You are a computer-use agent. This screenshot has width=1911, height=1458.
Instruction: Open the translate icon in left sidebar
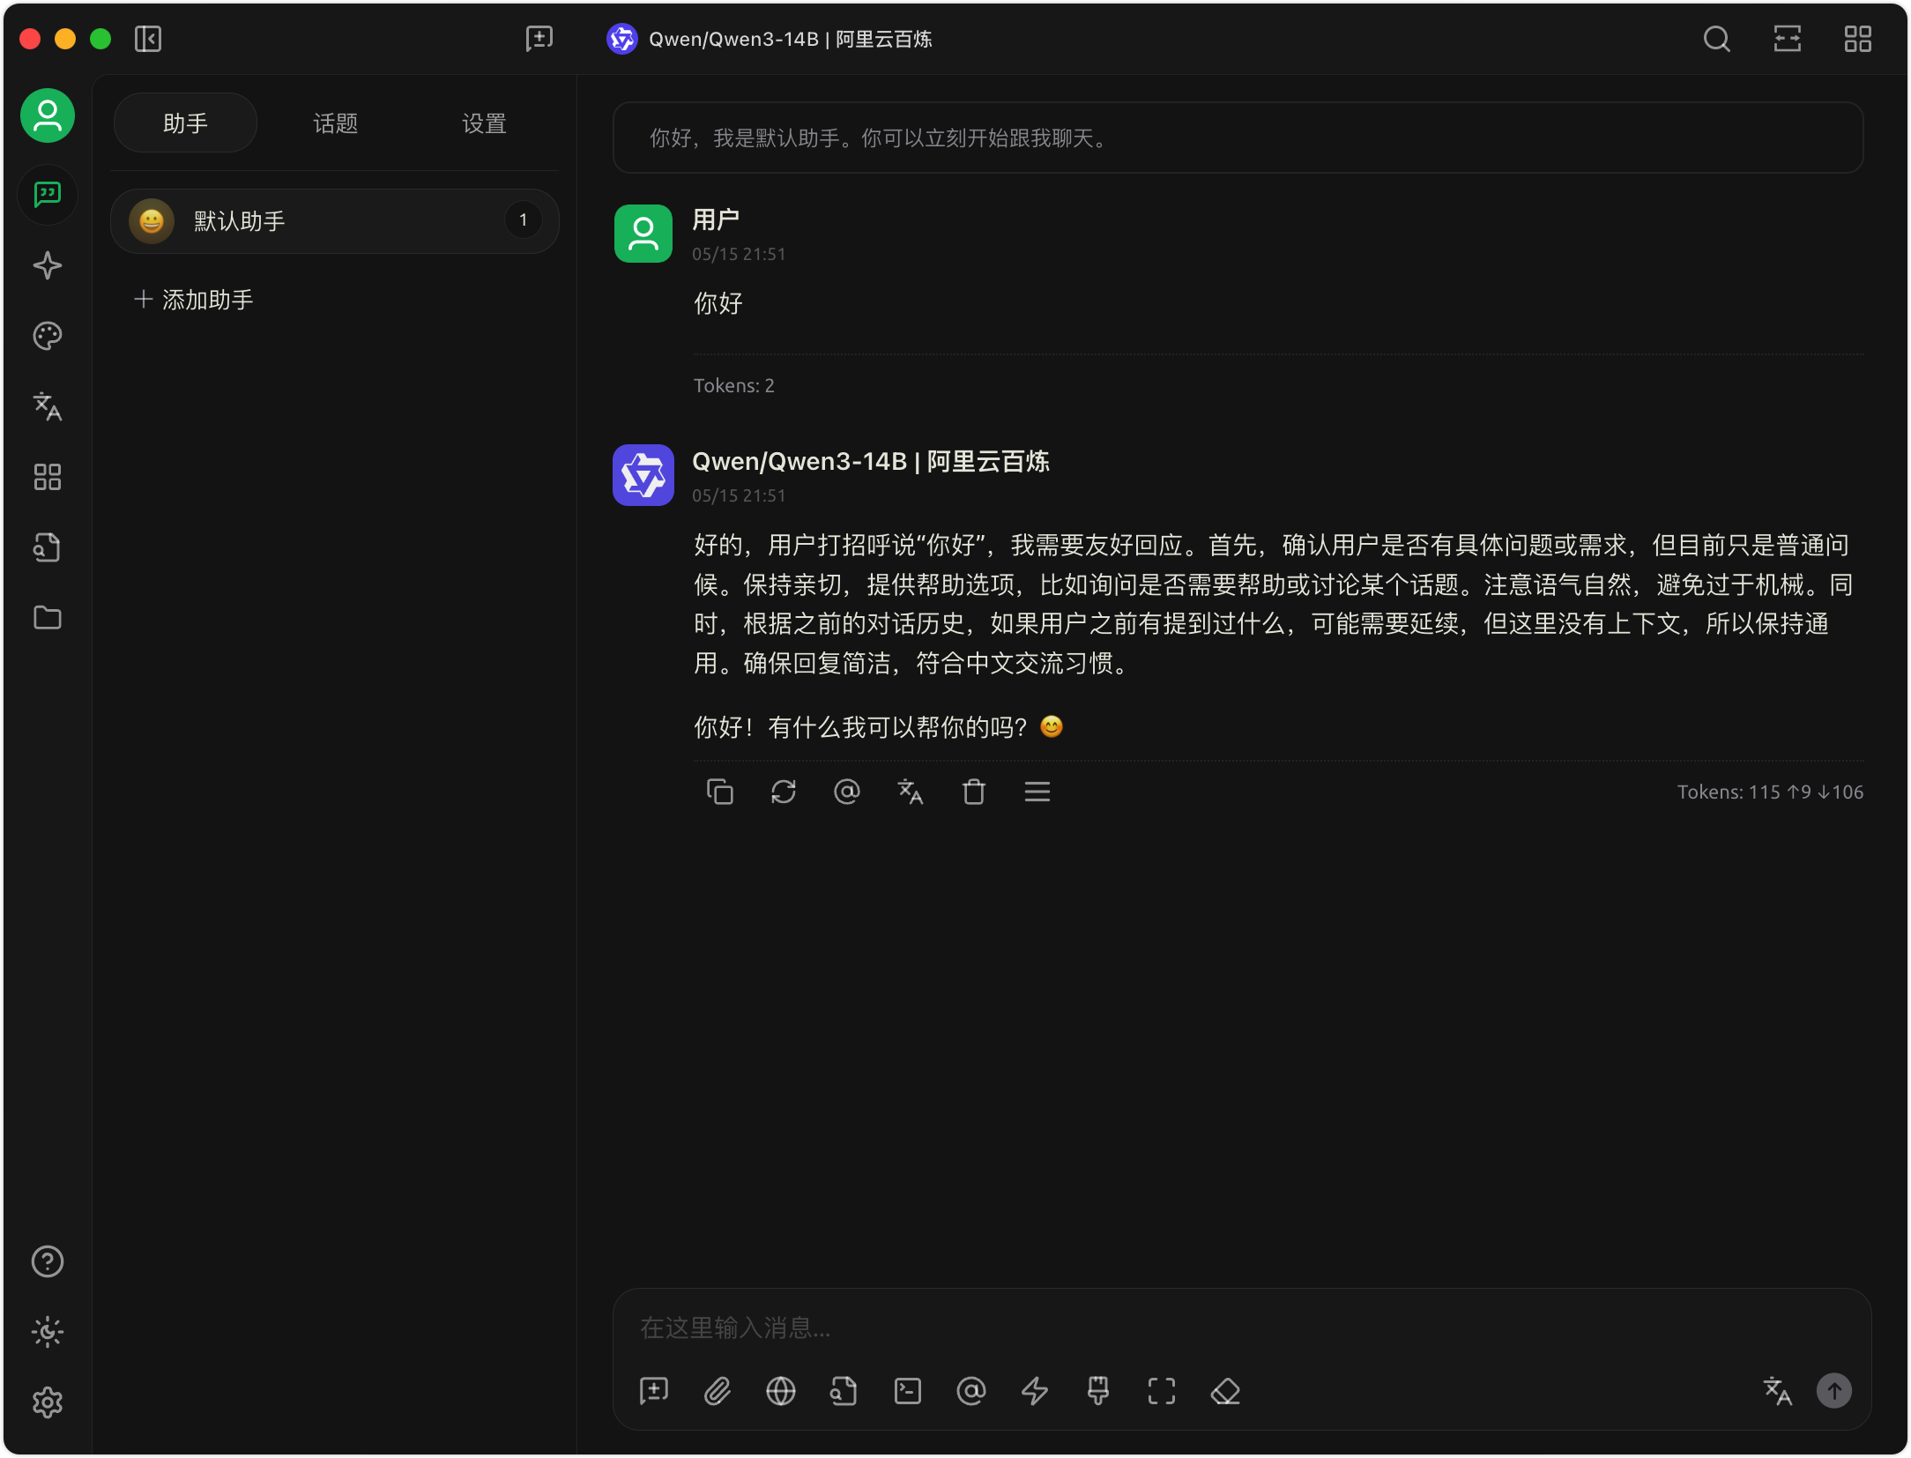48,406
